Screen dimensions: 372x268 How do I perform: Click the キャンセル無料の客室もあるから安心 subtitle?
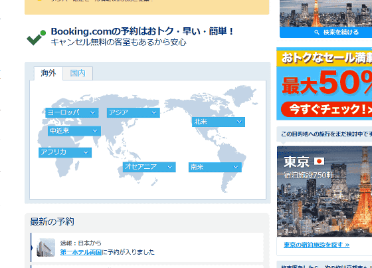tap(119, 42)
